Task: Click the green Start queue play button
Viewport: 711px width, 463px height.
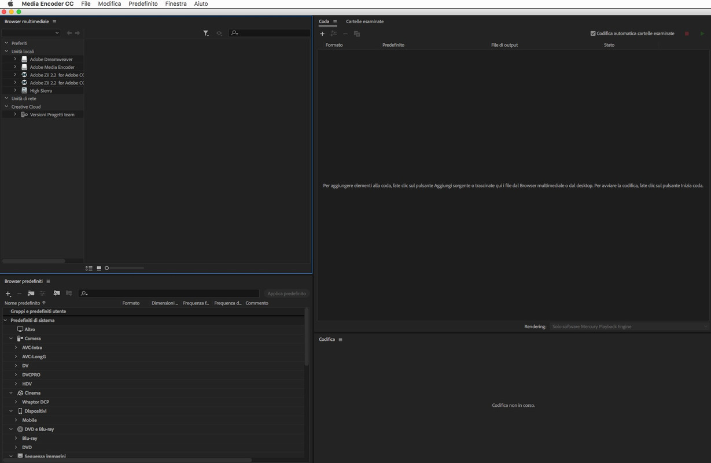Action: [702, 34]
